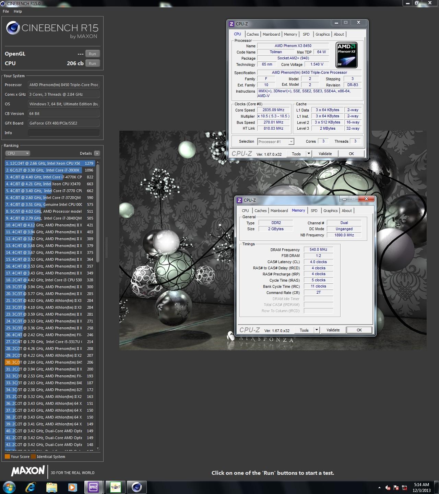Viewport: 439px width, 494px height.
Task: Select ranking row 1 Intel Xeon 1279
Action: pos(50,163)
